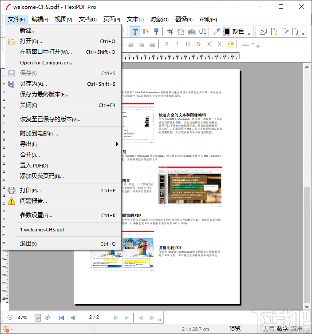Expand overflow chevron next to 颜色
This screenshot has width=312, height=334.
coord(249,34)
